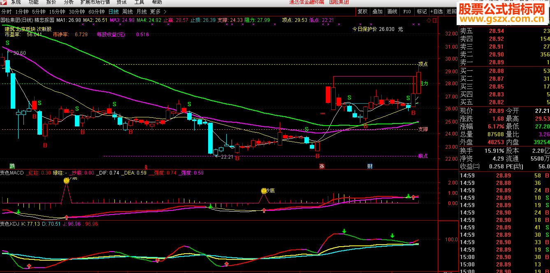This screenshot has width=550, height=273.
Task: Open the 资讯 menu
Action: 121,2
